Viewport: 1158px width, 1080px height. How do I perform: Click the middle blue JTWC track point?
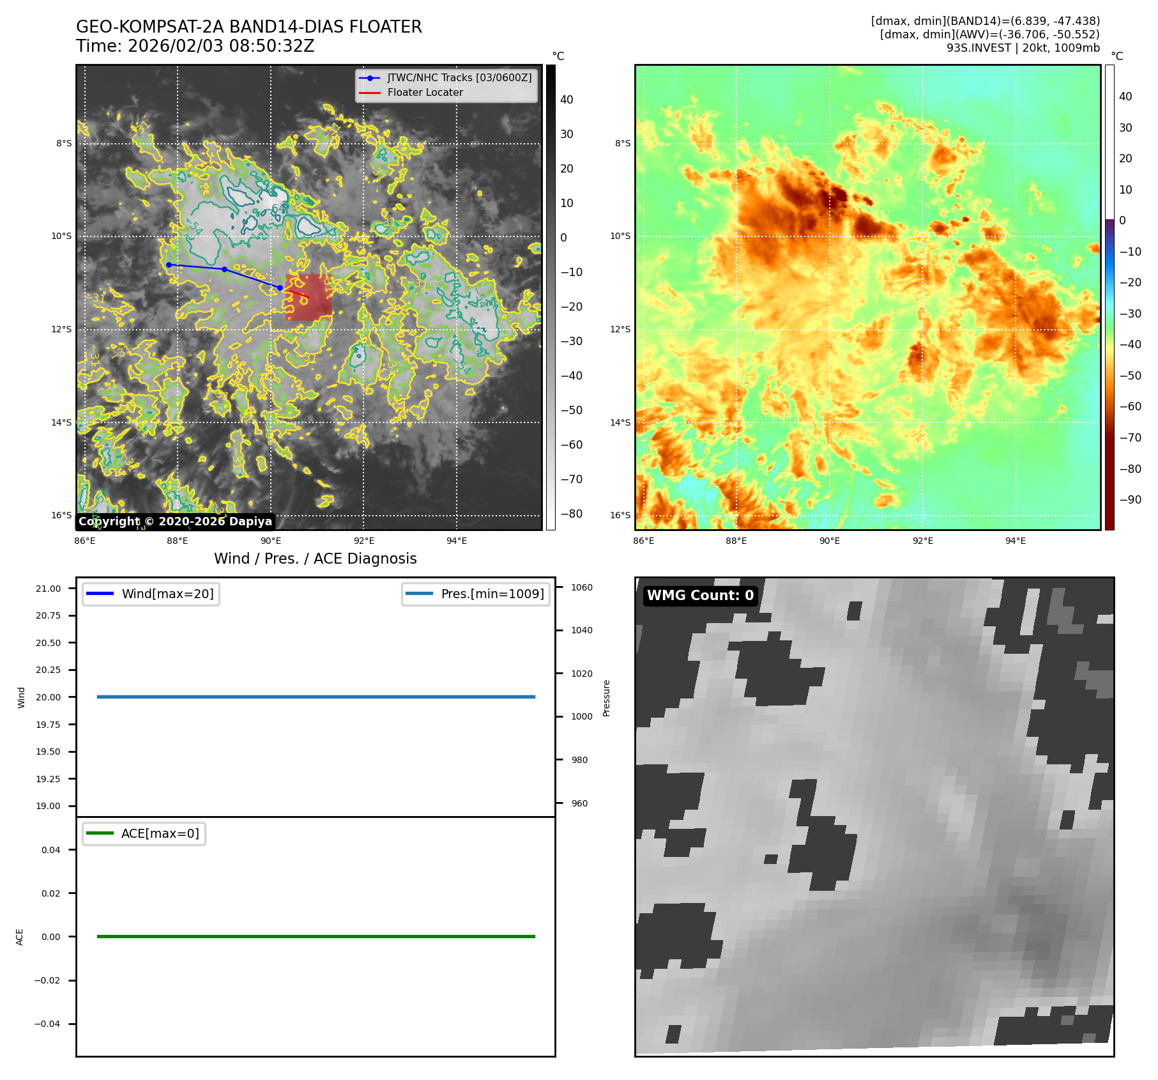(x=224, y=269)
